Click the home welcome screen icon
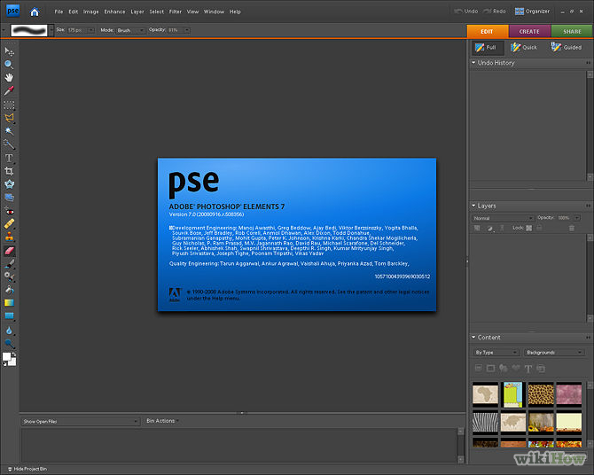Viewport: 594px width, 475px height. tap(35, 12)
